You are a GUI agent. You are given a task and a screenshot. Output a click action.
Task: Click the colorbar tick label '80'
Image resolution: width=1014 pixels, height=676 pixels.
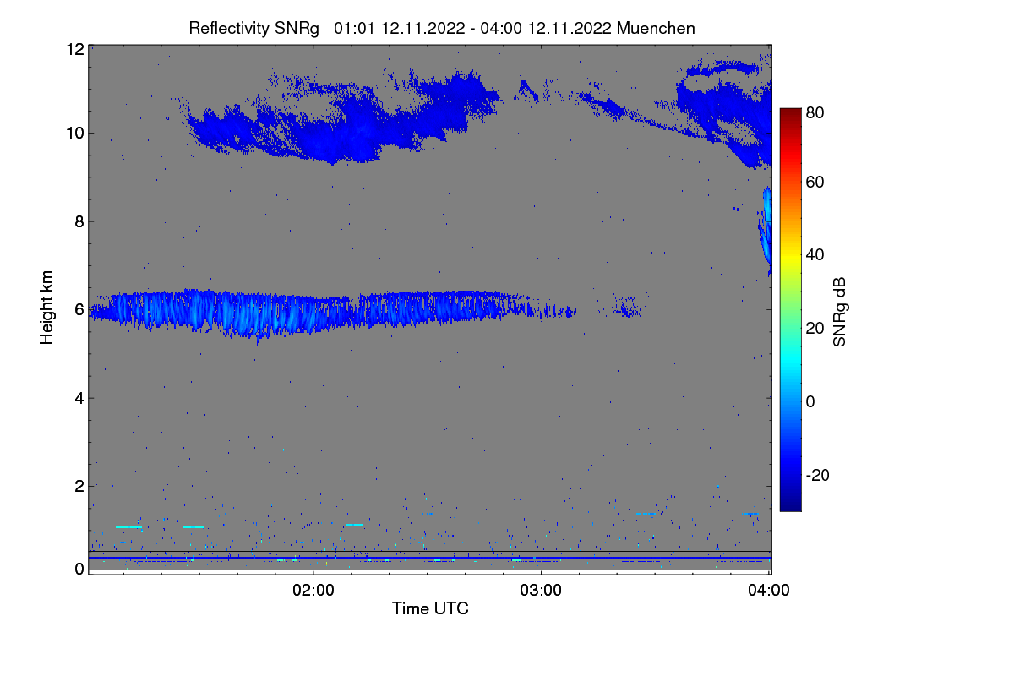815,113
